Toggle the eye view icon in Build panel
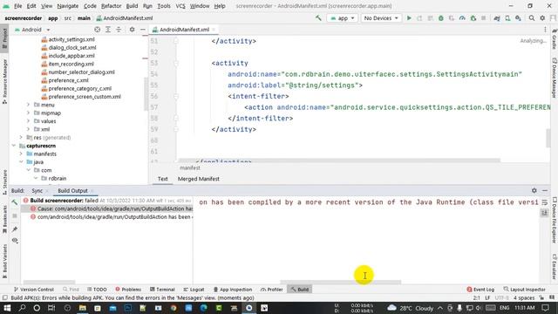Viewport: 558px width, 314px height. click(x=15, y=241)
